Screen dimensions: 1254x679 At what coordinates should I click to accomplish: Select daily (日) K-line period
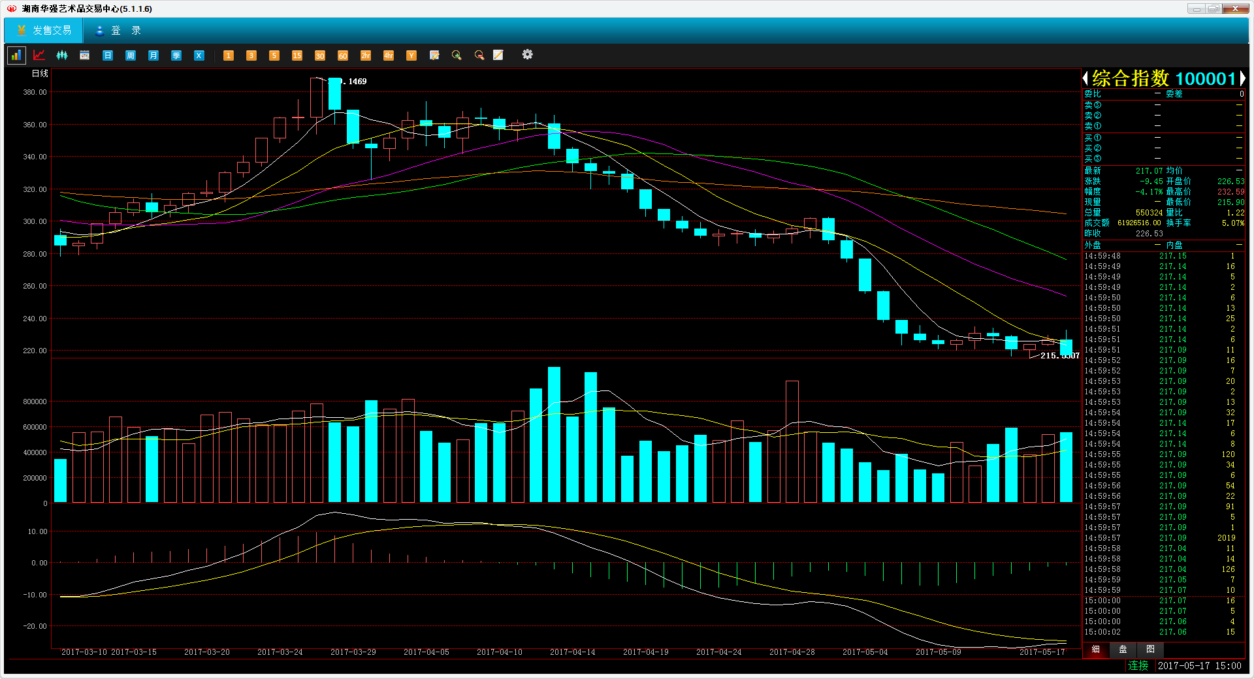point(108,55)
